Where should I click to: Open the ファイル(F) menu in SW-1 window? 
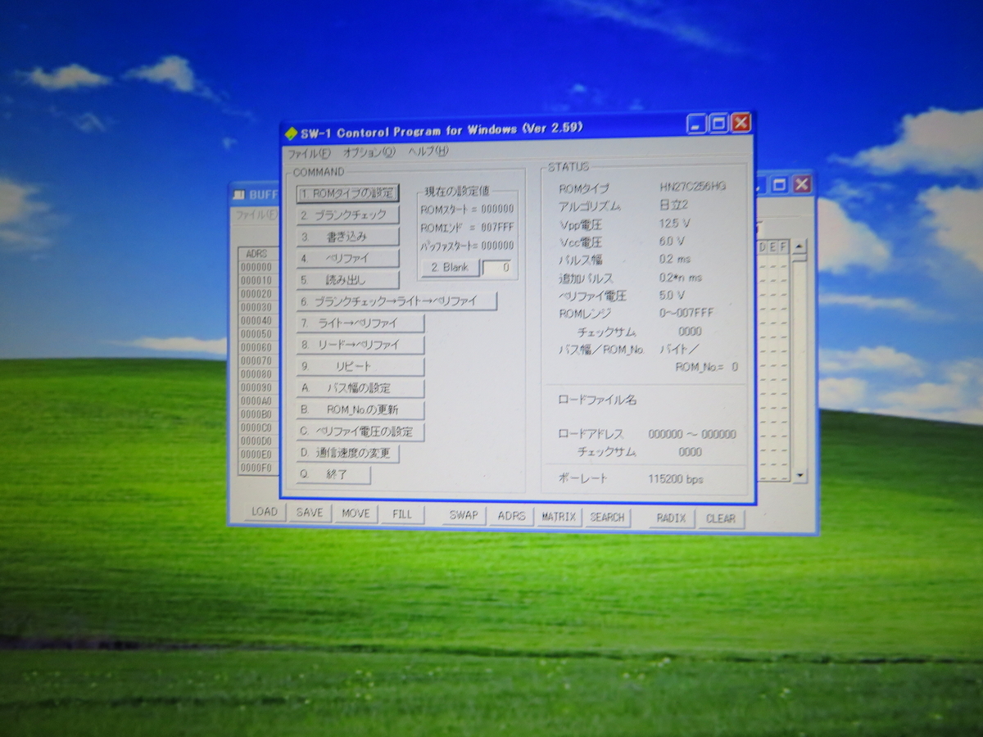click(x=309, y=151)
